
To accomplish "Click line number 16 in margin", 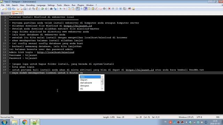I will click(x=5, y=61).
